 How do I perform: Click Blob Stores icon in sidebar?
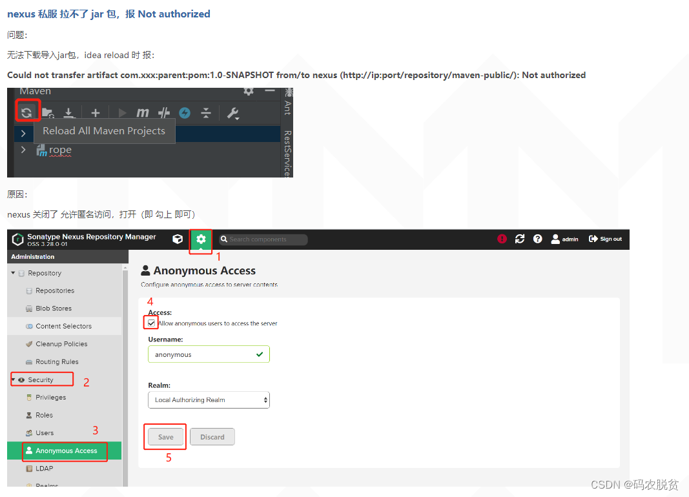pyautogui.click(x=29, y=309)
